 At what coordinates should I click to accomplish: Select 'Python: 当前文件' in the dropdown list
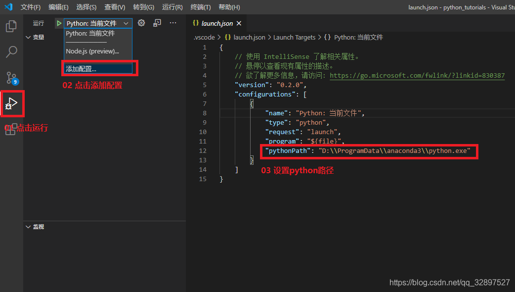(90, 33)
